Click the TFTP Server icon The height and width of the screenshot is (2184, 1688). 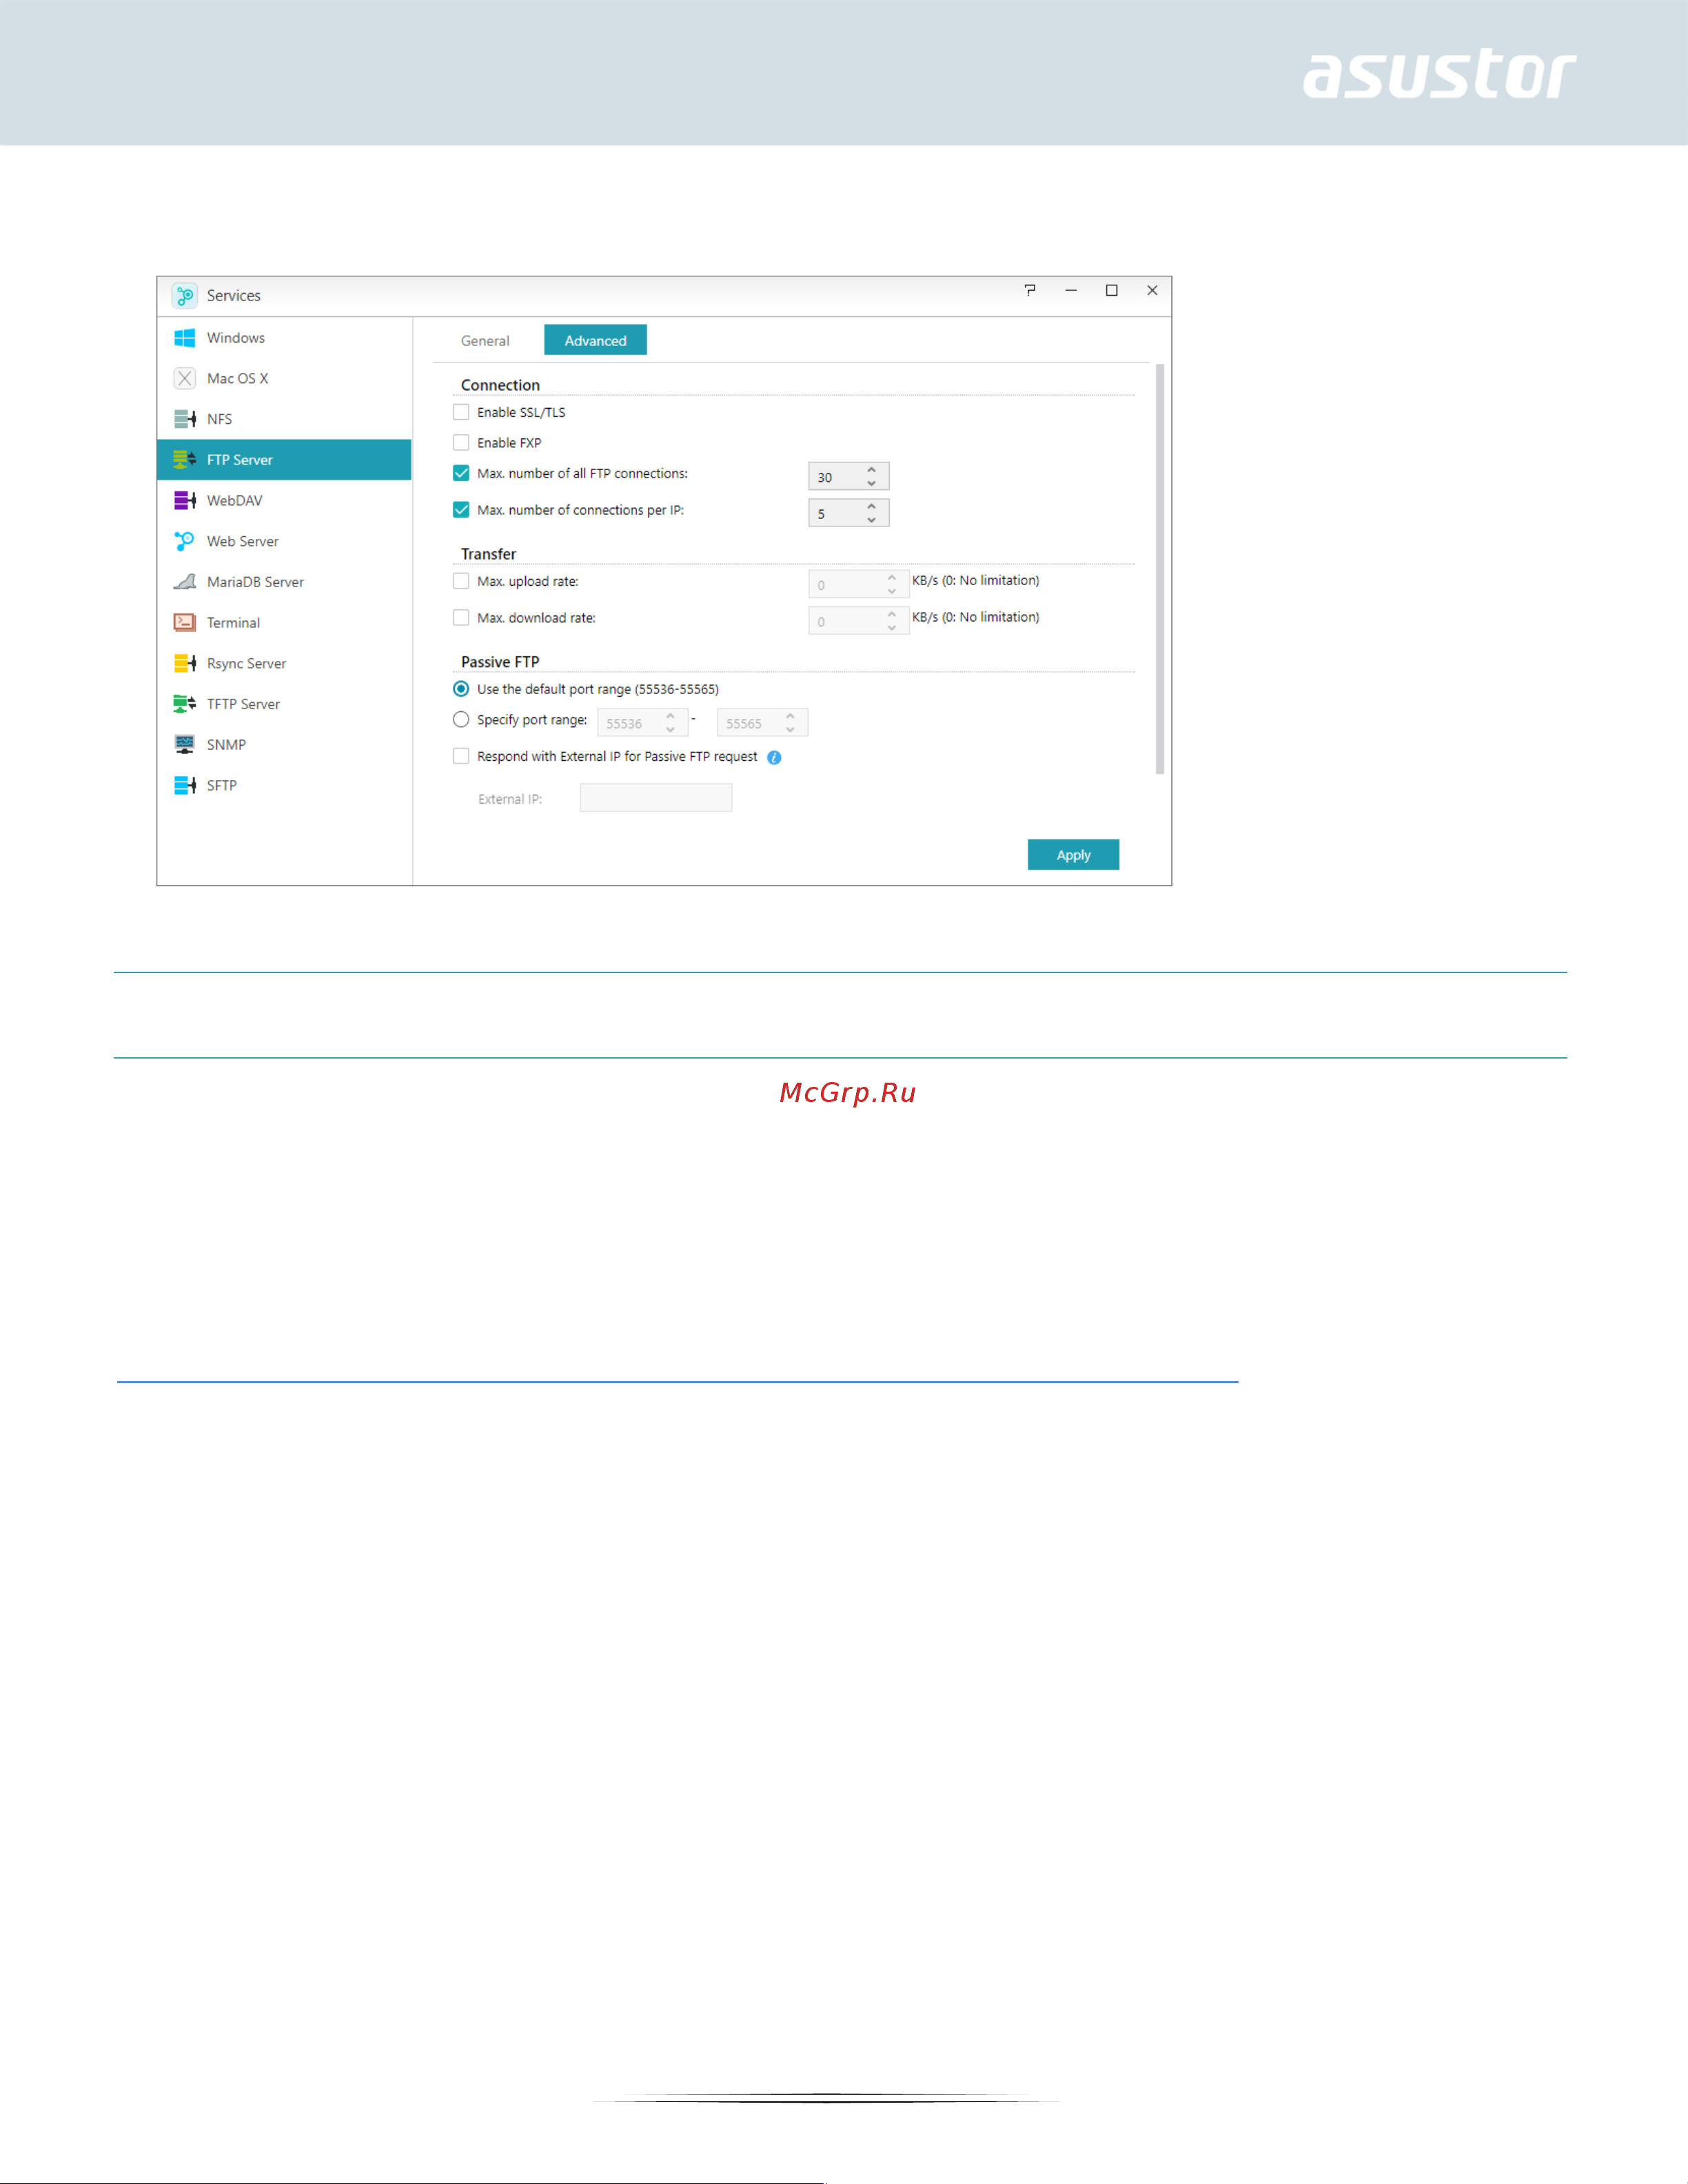click(184, 704)
